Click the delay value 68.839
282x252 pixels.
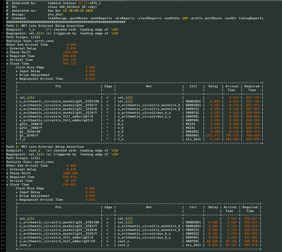tap(212, 241)
